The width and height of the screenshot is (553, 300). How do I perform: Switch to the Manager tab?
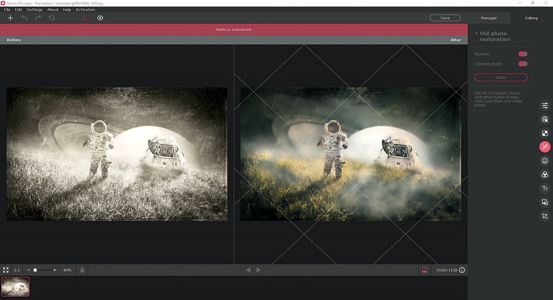(489, 18)
